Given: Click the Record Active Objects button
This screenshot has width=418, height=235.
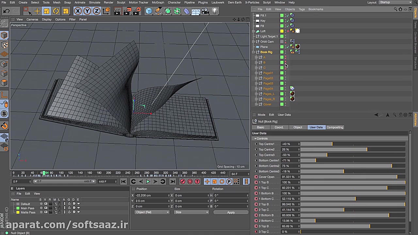Looking at the screenshot, I should [182, 181].
